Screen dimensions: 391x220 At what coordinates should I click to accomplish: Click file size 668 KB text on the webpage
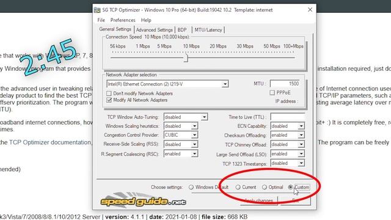[224, 217]
